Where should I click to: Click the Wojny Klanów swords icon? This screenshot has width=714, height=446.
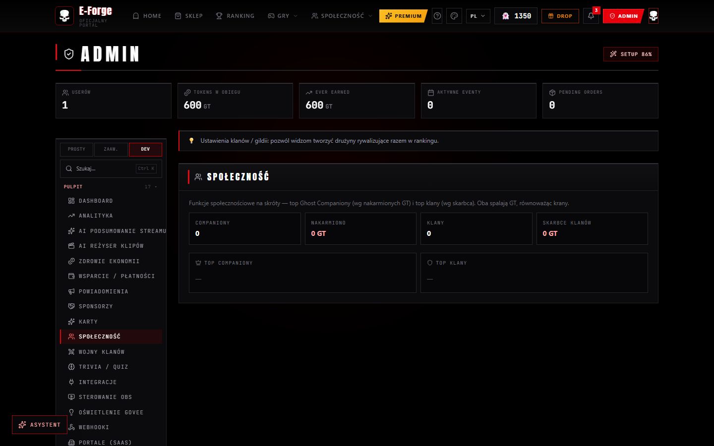[71, 352]
